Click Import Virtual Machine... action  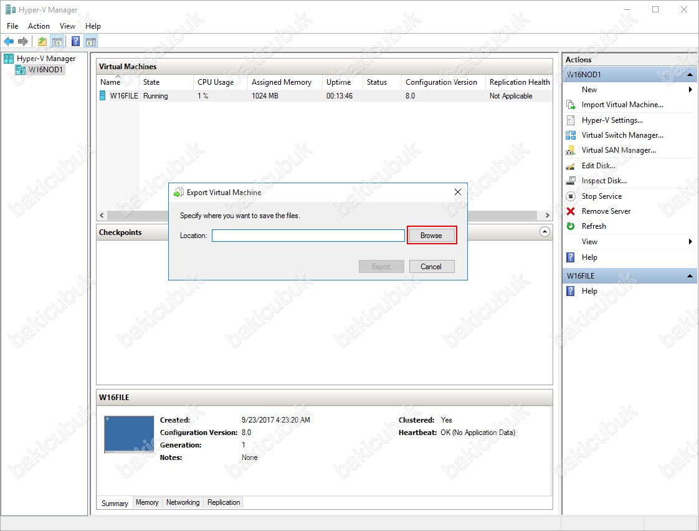pyautogui.click(x=622, y=105)
